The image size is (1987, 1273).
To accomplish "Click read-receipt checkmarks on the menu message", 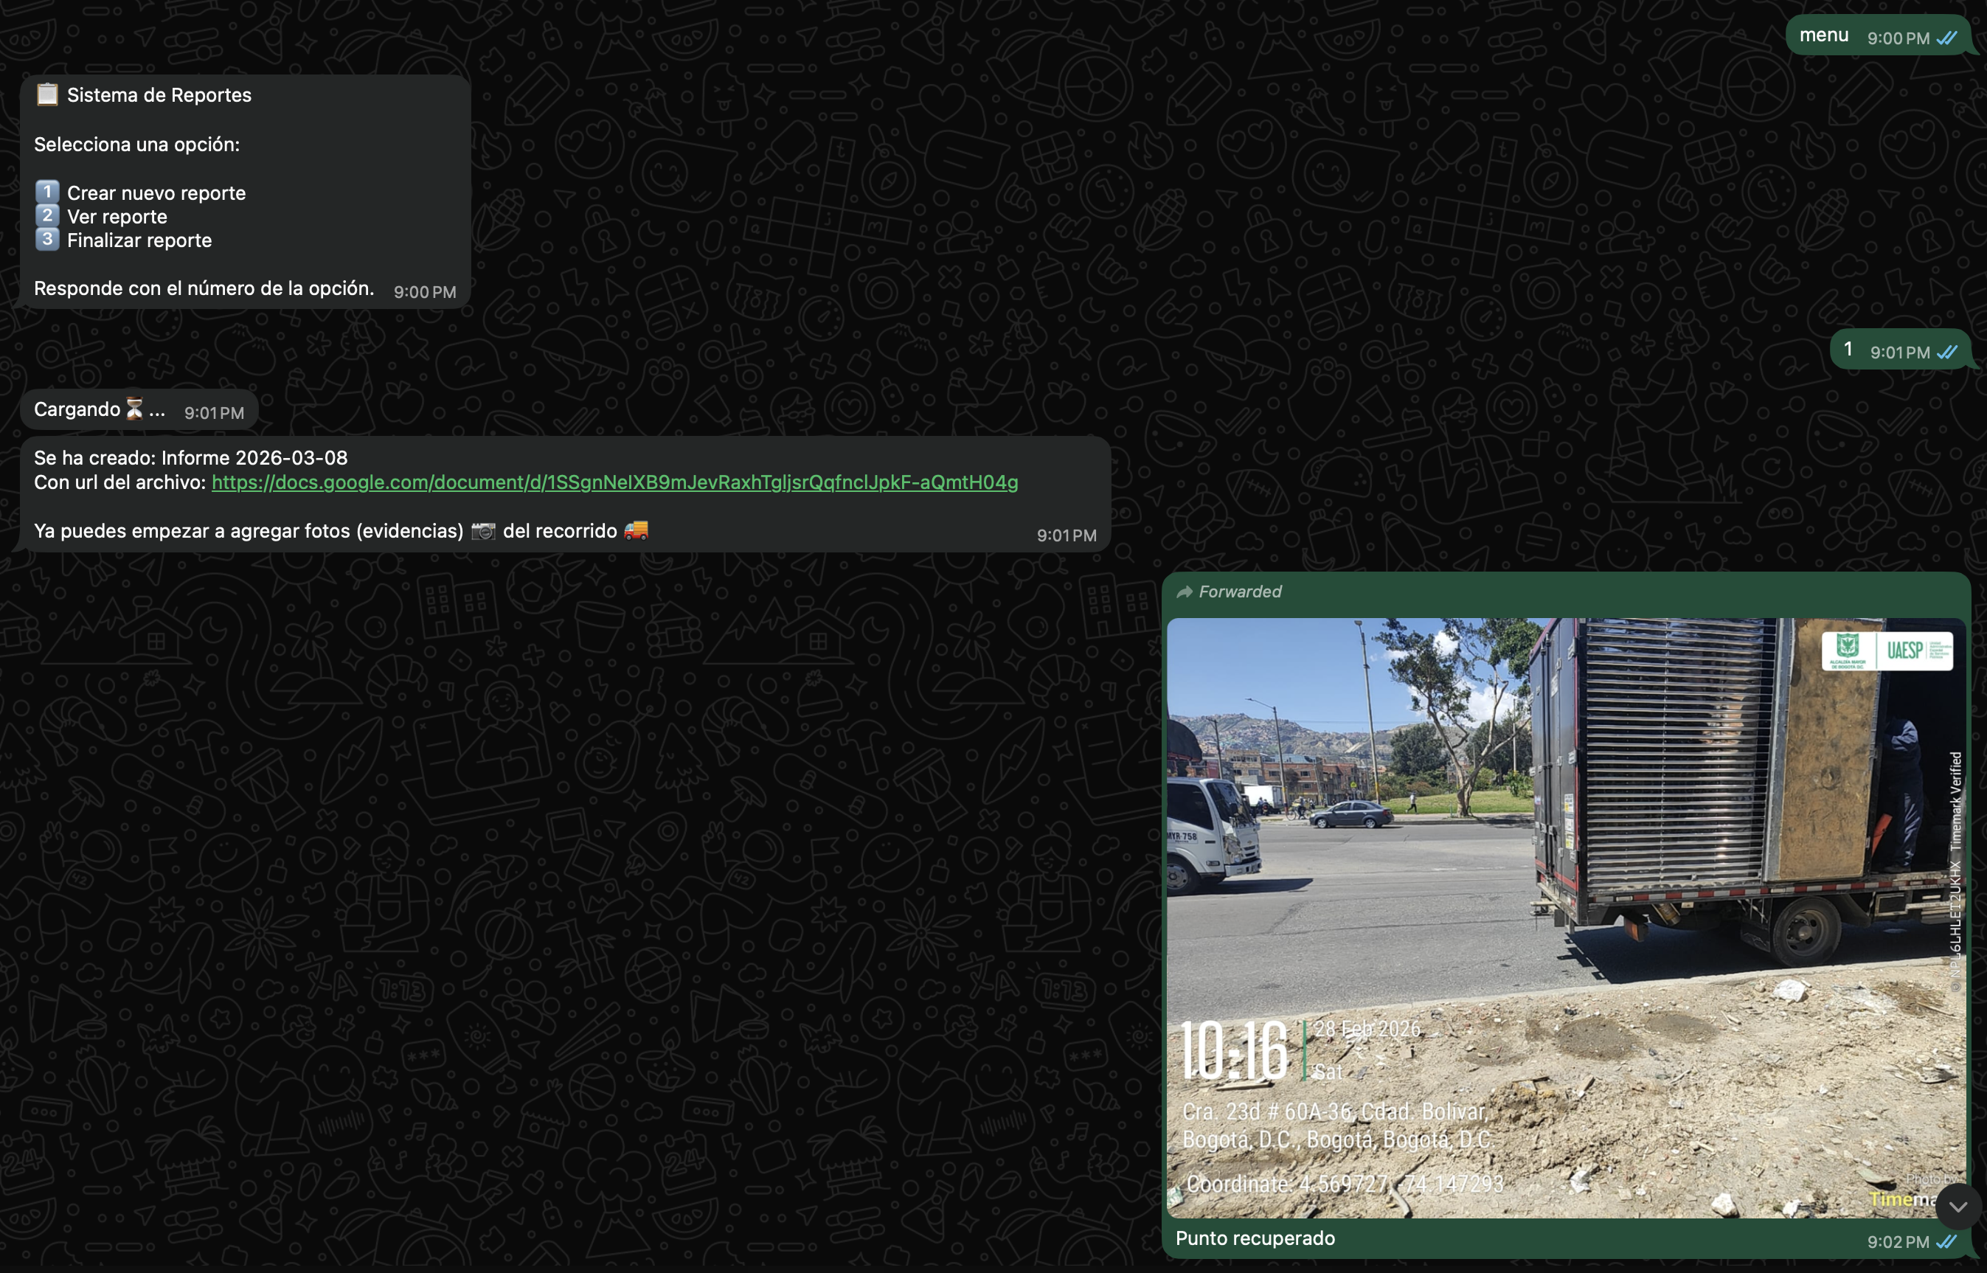I will click(1946, 38).
